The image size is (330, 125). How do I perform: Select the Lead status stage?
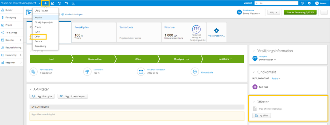51,59
